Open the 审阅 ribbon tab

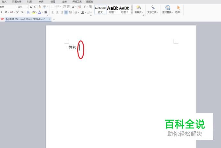click(x=41, y=2)
